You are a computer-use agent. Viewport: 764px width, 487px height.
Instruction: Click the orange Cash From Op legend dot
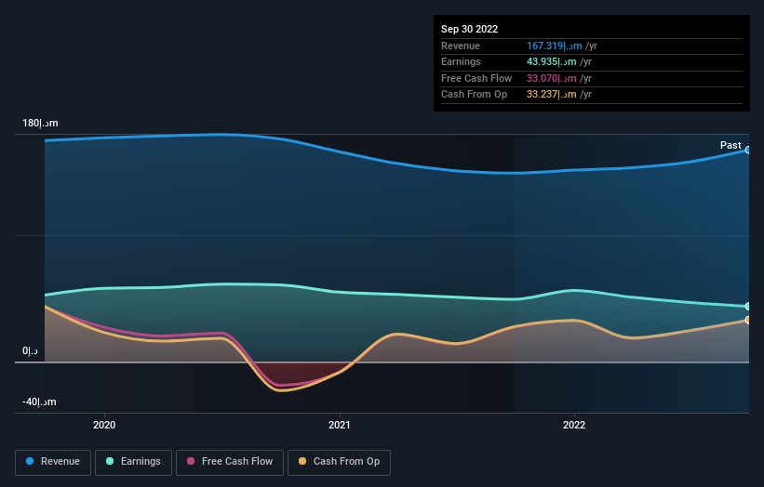[302, 461]
